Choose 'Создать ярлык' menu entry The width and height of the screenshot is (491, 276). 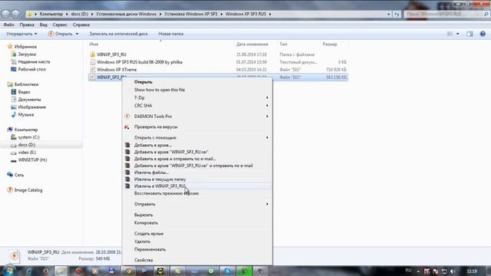pyautogui.click(x=197, y=233)
